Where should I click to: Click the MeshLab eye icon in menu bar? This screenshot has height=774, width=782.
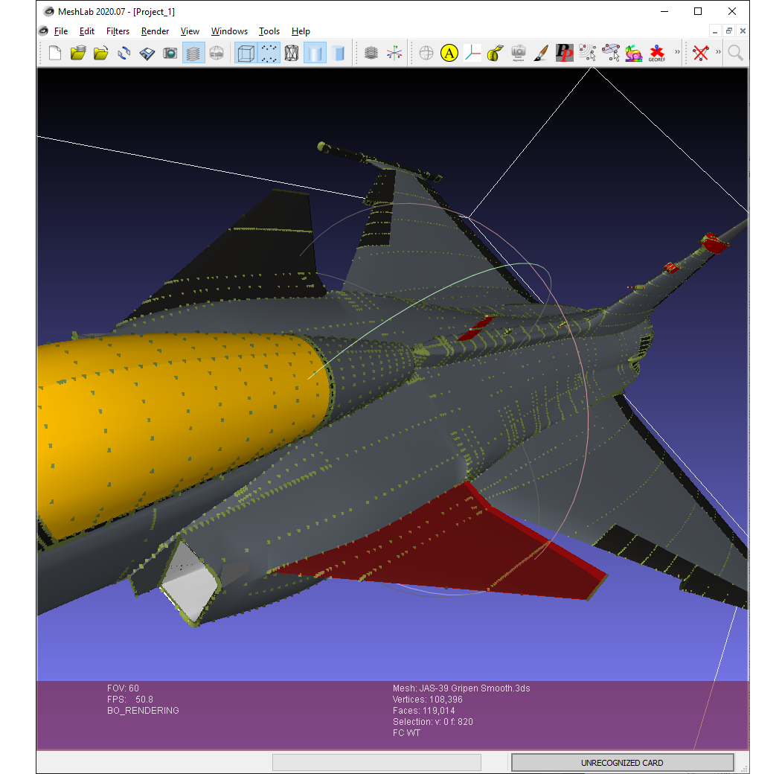tap(44, 31)
